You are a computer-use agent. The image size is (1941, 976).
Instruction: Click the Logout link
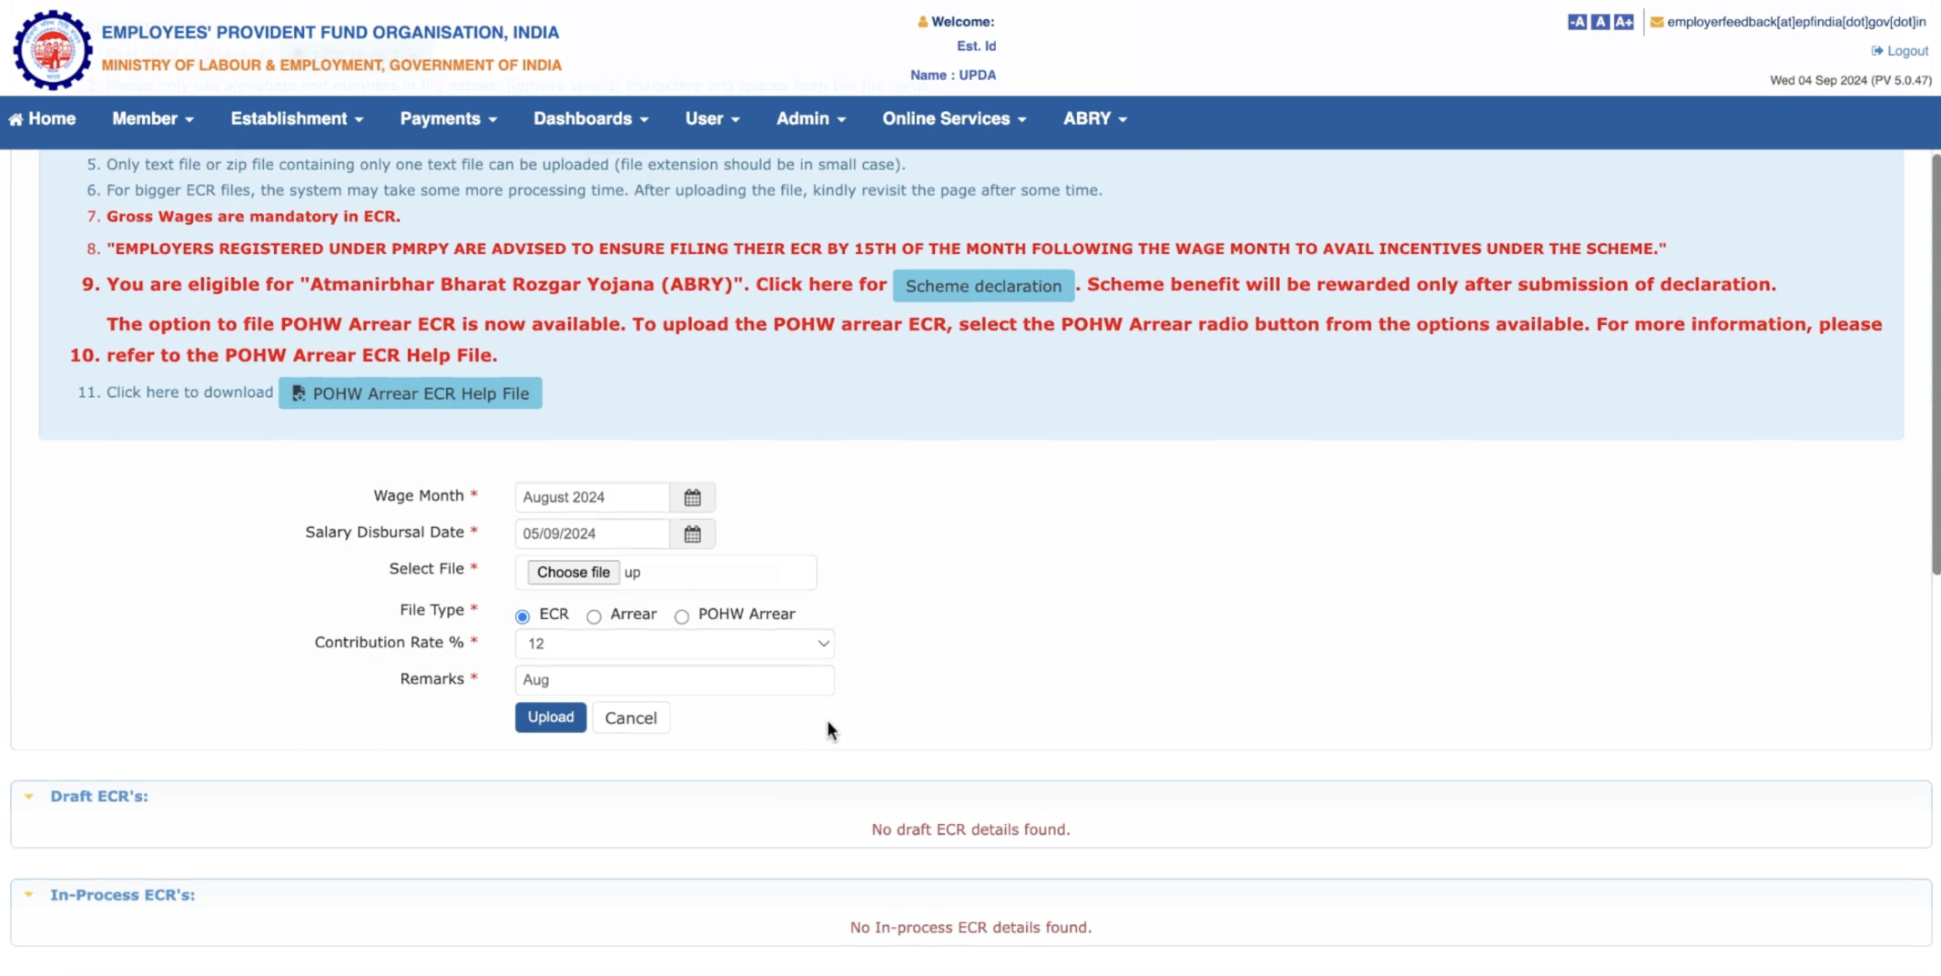coord(1900,51)
